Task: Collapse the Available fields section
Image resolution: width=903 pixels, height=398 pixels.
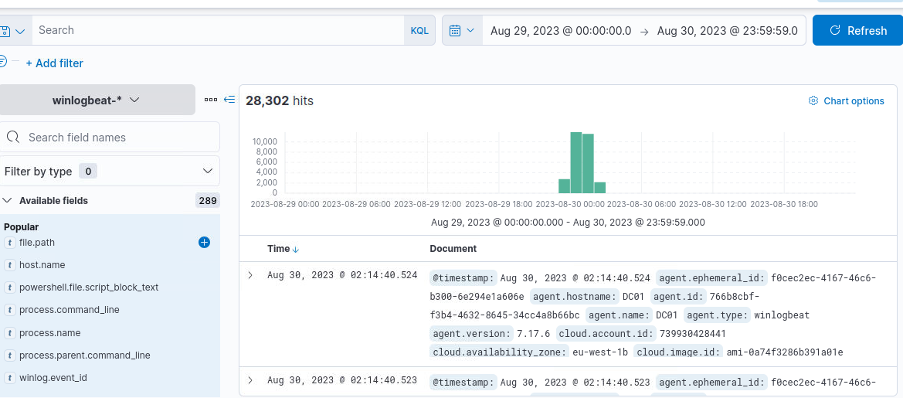Action: click(x=8, y=201)
